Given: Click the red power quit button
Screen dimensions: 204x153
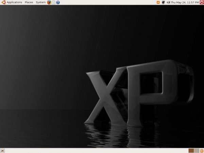Looking at the screenshot, I should 202,2.
